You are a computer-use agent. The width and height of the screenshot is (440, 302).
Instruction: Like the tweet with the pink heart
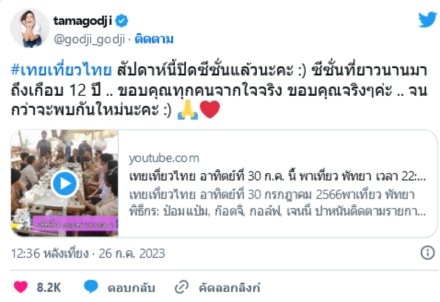20,287
